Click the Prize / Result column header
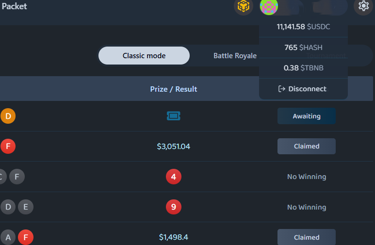Image resolution: width=375 pixels, height=245 pixels. (173, 89)
